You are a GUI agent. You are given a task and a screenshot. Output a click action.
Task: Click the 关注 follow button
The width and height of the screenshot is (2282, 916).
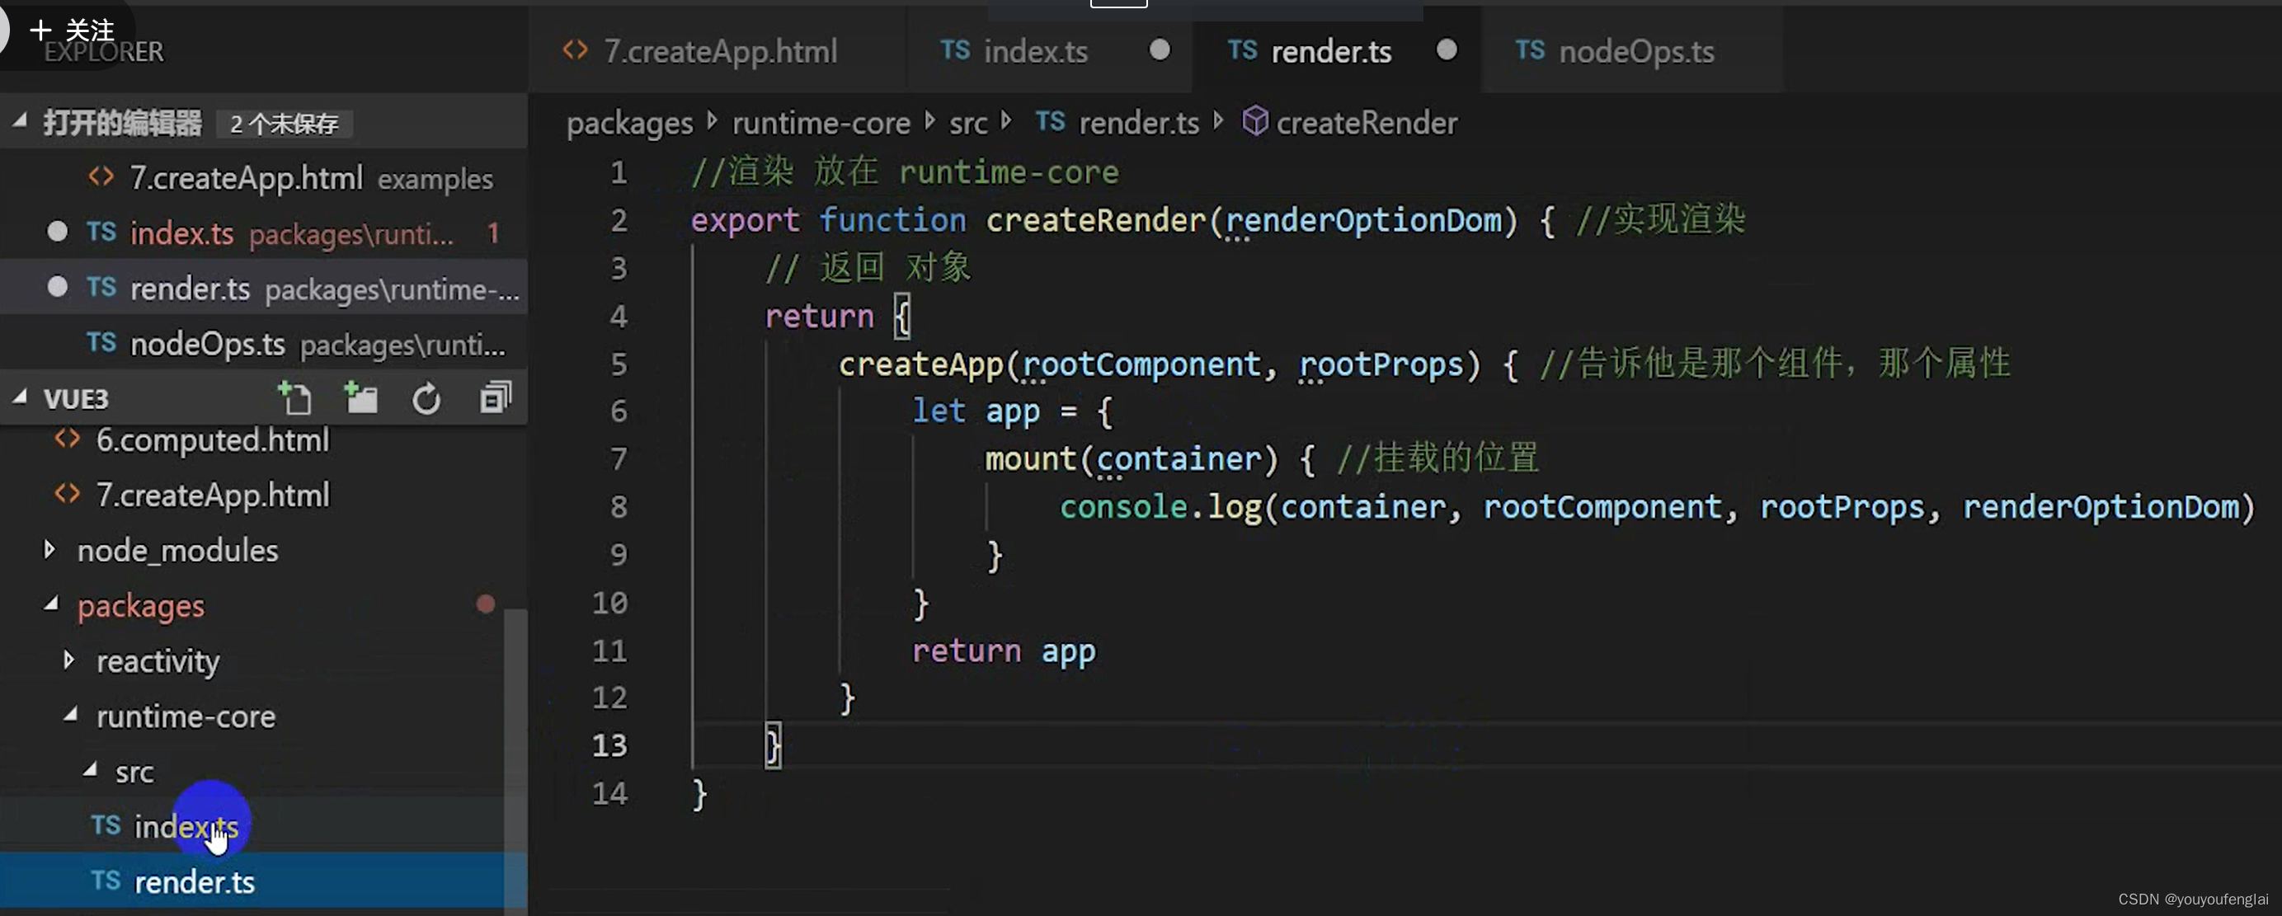(x=73, y=31)
